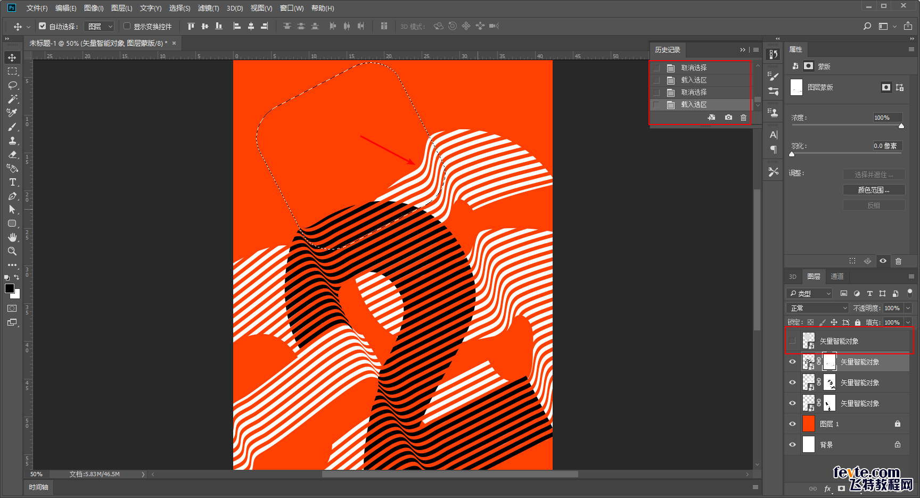Switch to the 通道 tab
The image size is (920, 498).
(x=837, y=277)
